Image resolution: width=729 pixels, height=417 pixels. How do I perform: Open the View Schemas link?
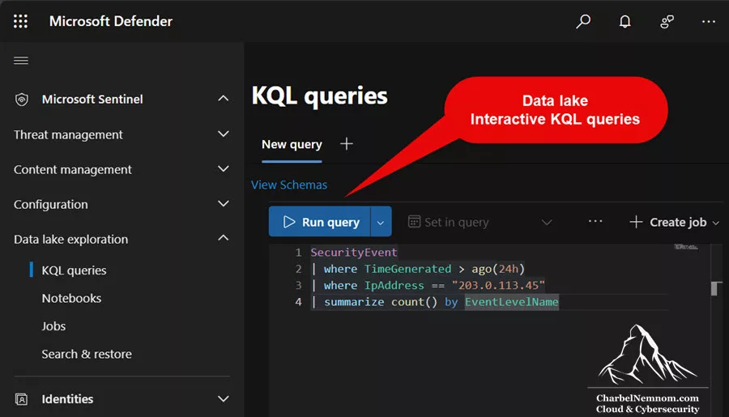tap(289, 185)
